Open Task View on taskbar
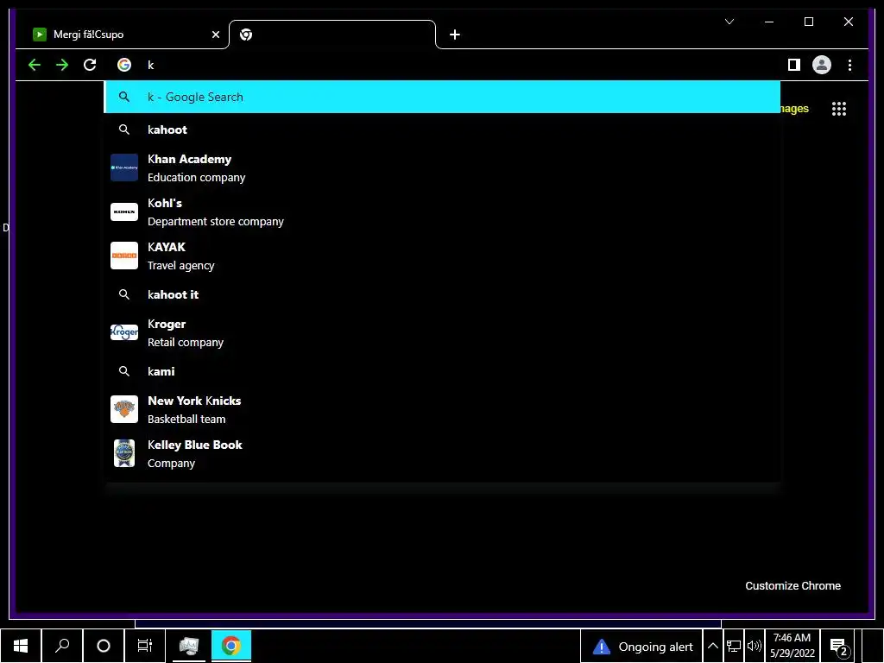The width and height of the screenshot is (884, 663). click(x=145, y=646)
